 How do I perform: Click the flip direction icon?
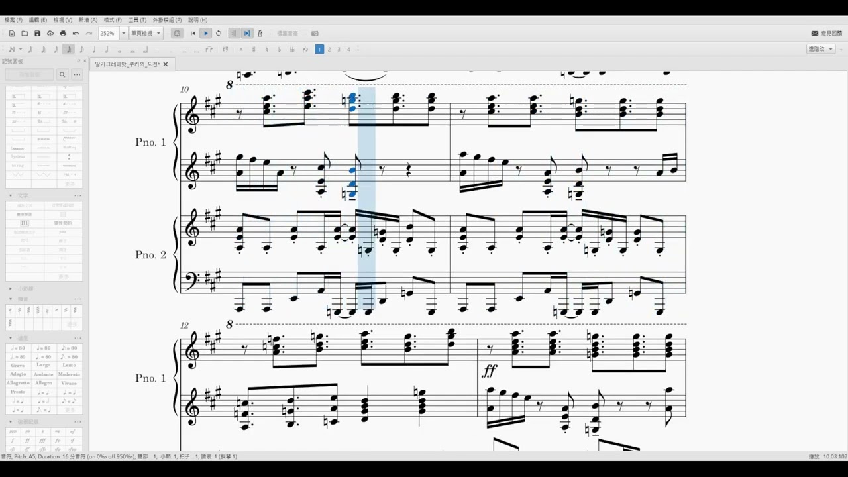pos(305,49)
